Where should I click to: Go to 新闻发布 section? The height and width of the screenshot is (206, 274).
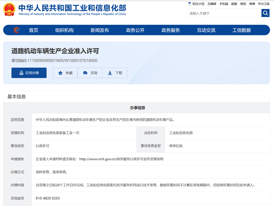100,30
